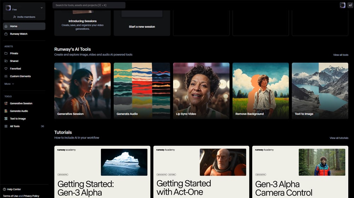Click Generative Session sidebar label
This screenshot has height=198, width=354.
click(21, 104)
